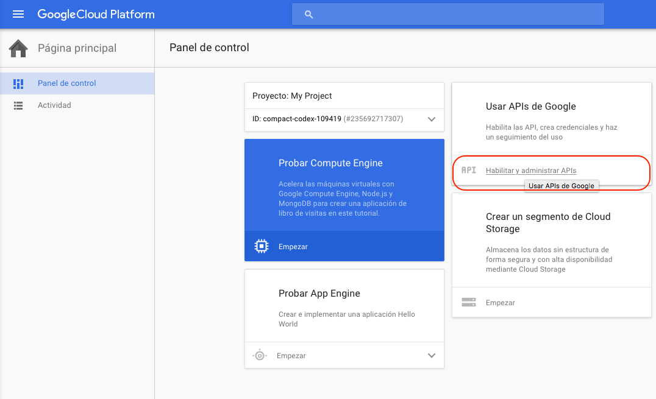The image size is (656, 399).
Task: Click the GoogleCloud Platform logo
Action: click(x=96, y=14)
